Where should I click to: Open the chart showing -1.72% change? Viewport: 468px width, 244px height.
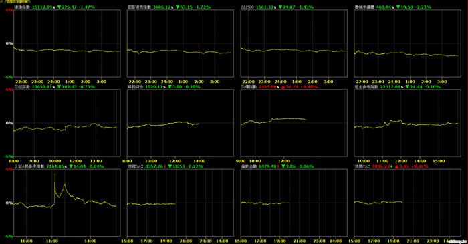pos(181,43)
